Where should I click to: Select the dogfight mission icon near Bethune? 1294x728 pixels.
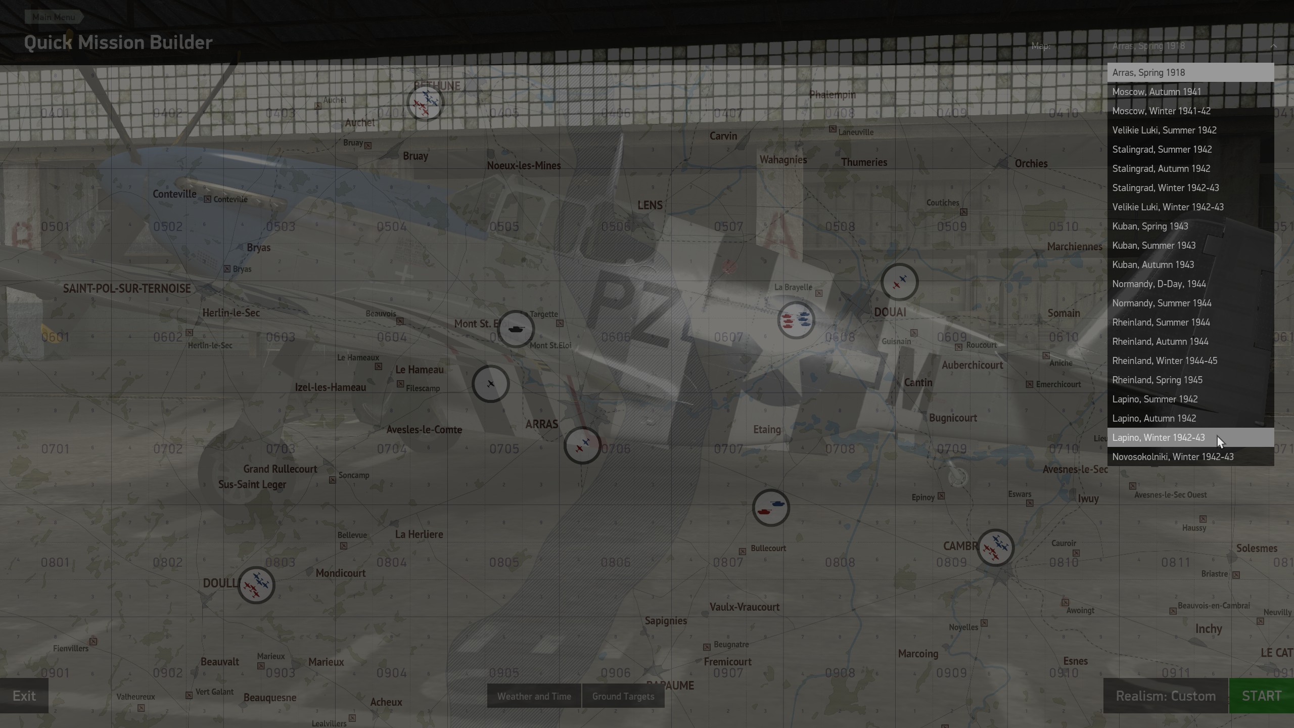[425, 103]
